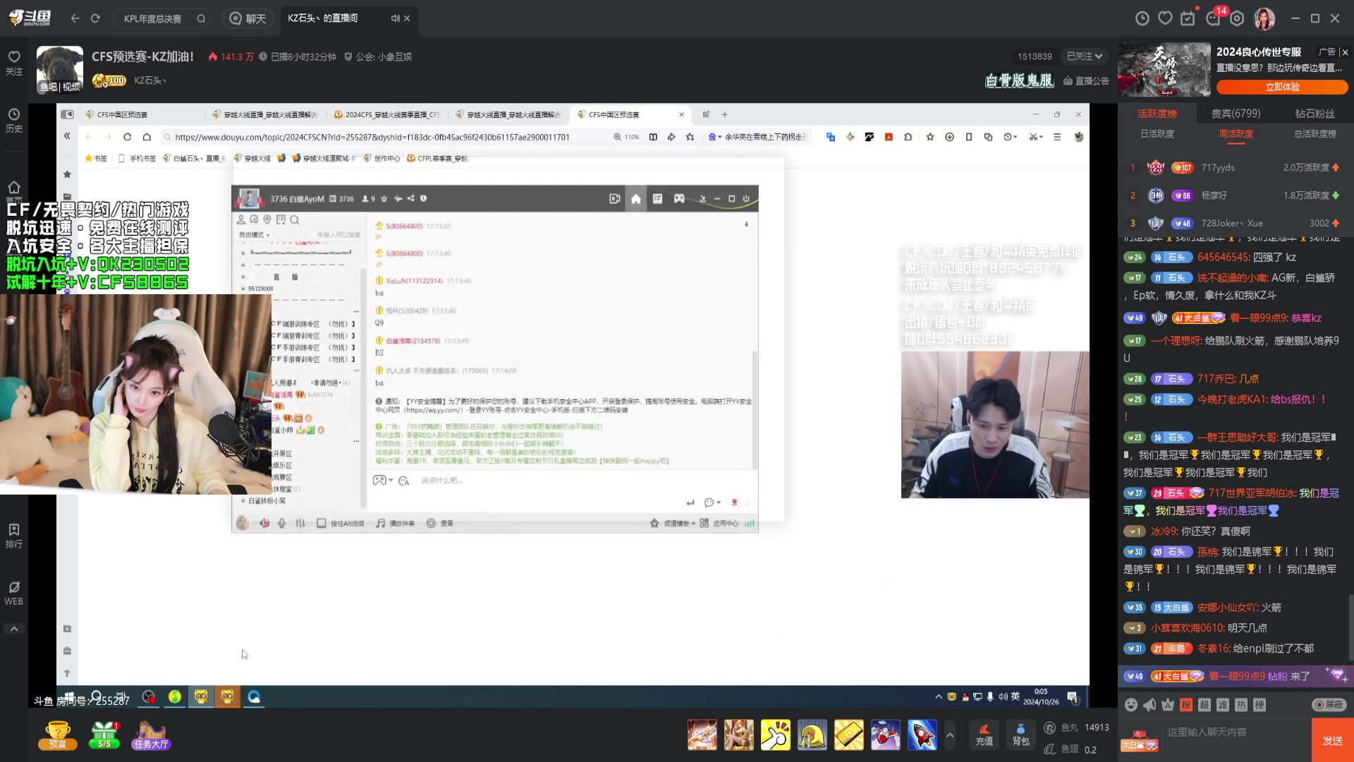Switch to 贵宾(6799) tab
The height and width of the screenshot is (762, 1354).
pos(1236,114)
